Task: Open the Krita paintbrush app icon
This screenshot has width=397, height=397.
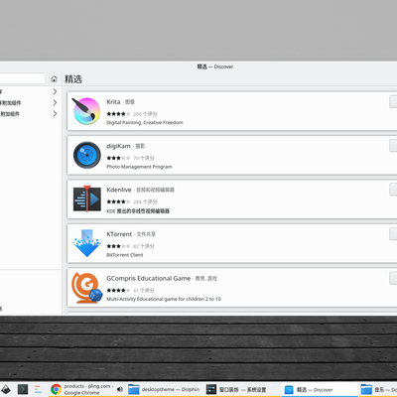Action: click(x=86, y=111)
